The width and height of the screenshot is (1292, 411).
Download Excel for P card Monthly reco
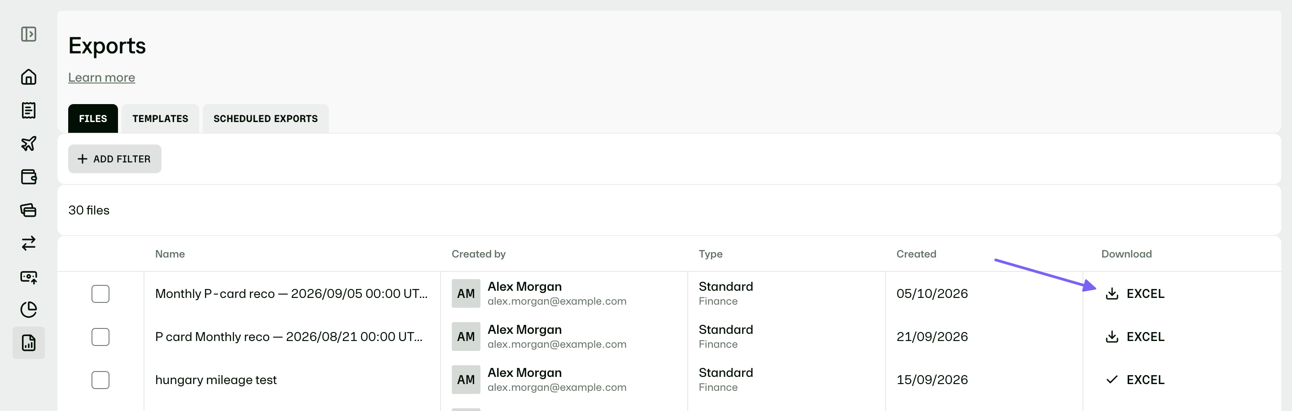click(1135, 337)
